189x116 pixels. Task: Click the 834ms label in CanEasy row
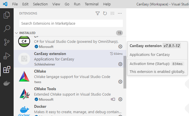click(x=118, y=54)
